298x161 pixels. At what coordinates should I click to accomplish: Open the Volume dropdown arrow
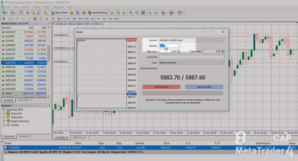(178, 46)
